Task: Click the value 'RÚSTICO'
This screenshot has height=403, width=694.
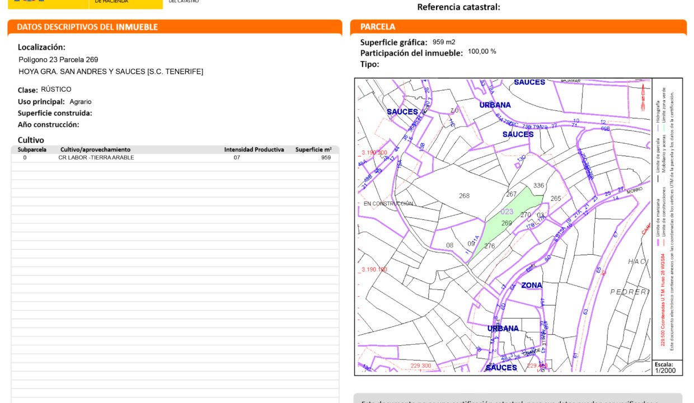Action: tap(56, 90)
